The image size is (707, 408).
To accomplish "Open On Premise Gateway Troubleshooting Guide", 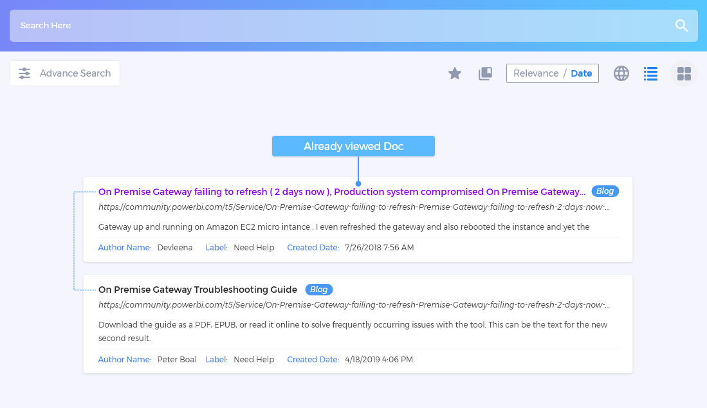I will 197,290.
